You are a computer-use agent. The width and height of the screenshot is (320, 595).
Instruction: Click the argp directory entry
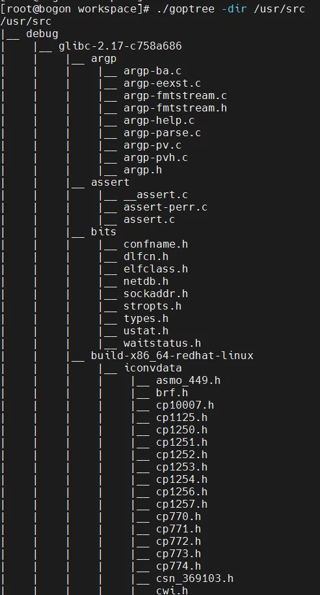(104, 59)
